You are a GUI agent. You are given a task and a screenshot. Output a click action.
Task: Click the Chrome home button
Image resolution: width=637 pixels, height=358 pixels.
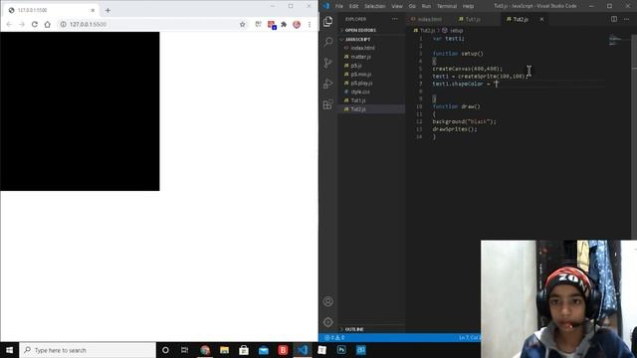pyautogui.click(x=48, y=24)
